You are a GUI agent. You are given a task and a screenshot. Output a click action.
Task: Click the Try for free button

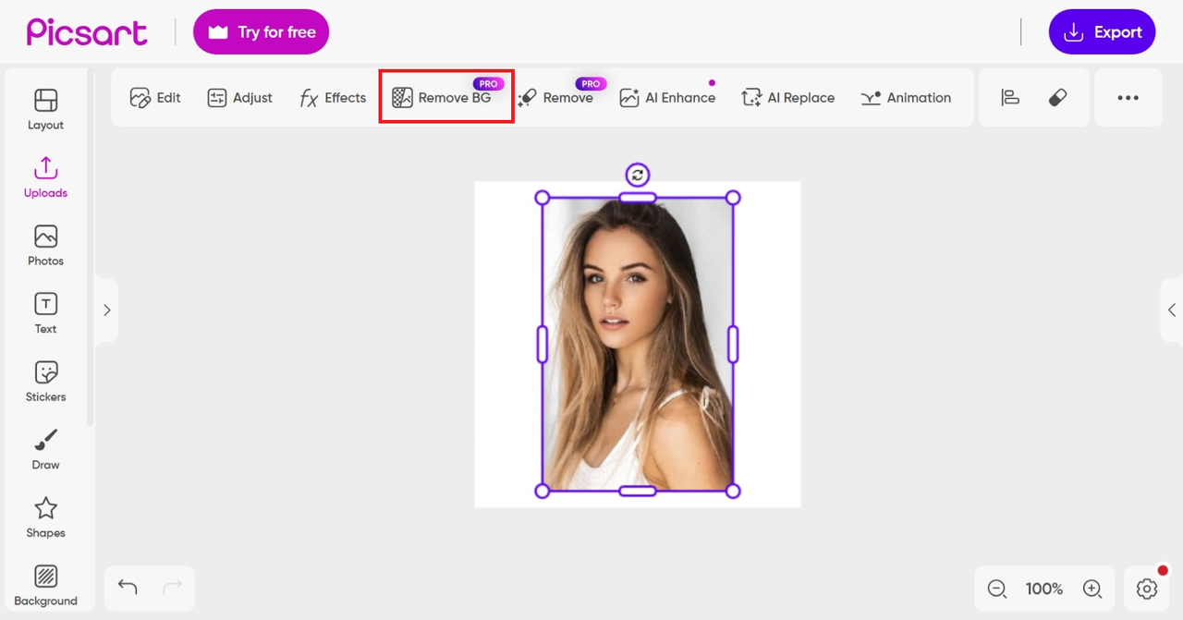pyautogui.click(x=261, y=32)
